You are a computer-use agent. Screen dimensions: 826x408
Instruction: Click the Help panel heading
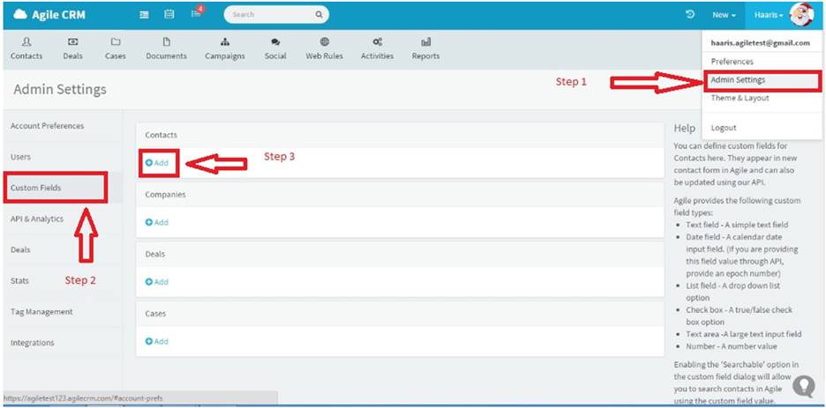coord(684,129)
